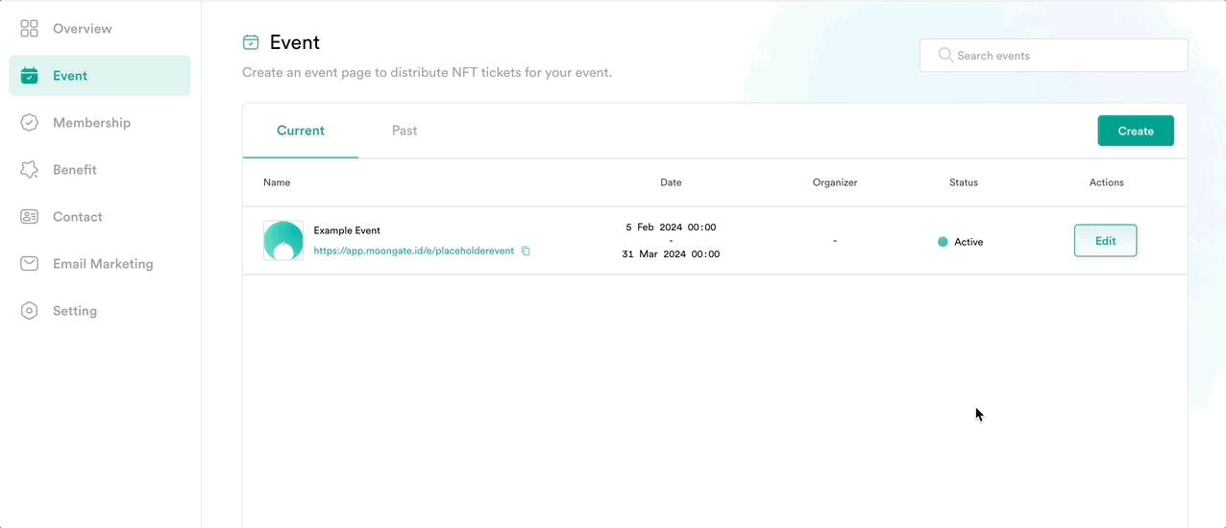Switch to the Past tab
The image size is (1226, 528).
405,131
